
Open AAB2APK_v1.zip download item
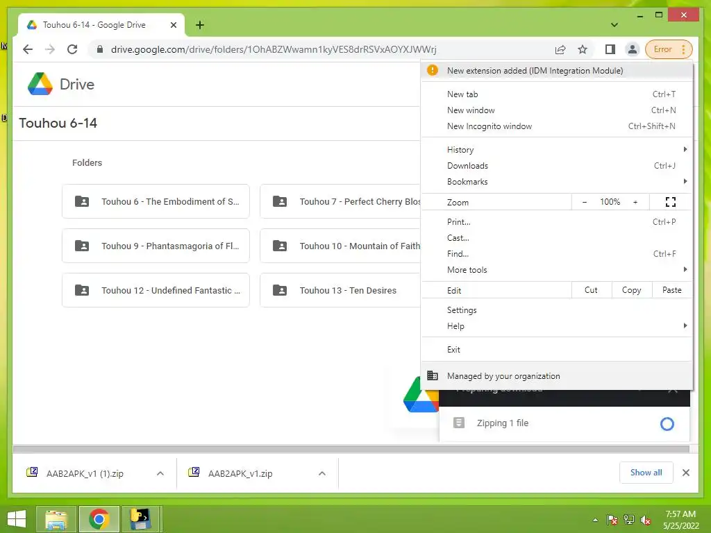coord(240,473)
